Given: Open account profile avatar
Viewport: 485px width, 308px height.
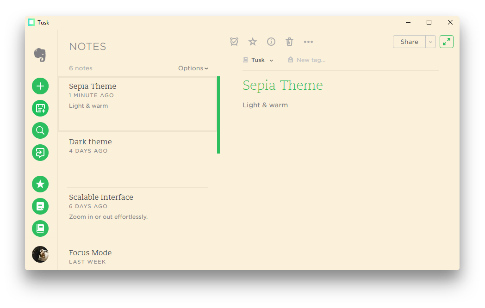Looking at the screenshot, I should coord(40,254).
